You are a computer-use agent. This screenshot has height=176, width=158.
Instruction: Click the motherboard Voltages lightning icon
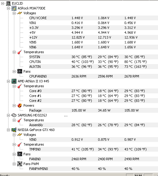20,13
